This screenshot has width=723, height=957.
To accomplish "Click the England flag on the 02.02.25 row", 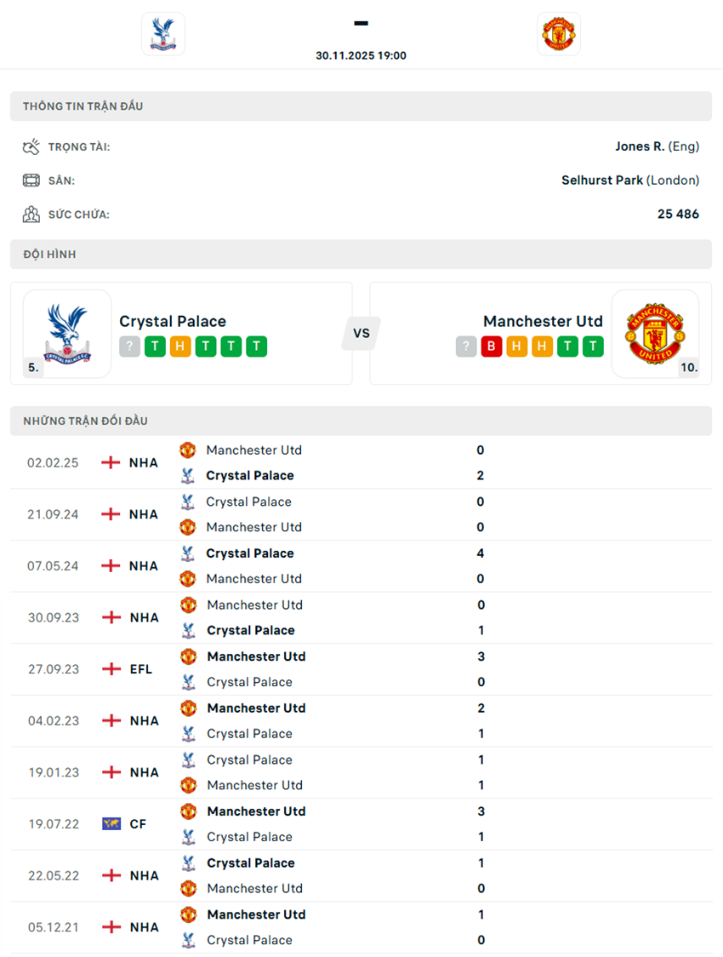I will click(x=109, y=462).
